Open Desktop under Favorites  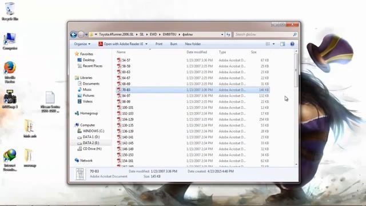click(x=86, y=60)
